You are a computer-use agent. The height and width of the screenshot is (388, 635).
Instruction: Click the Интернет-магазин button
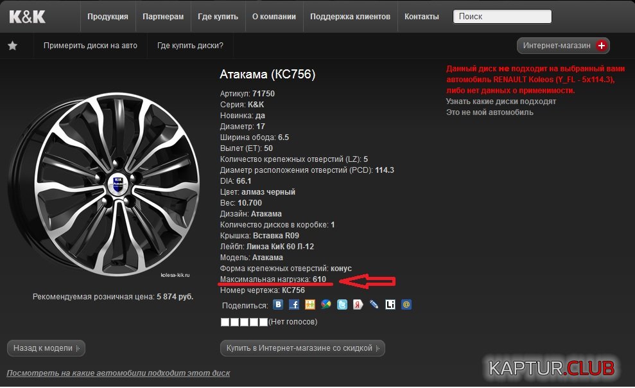pyautogui.click(x=563, y=46)
